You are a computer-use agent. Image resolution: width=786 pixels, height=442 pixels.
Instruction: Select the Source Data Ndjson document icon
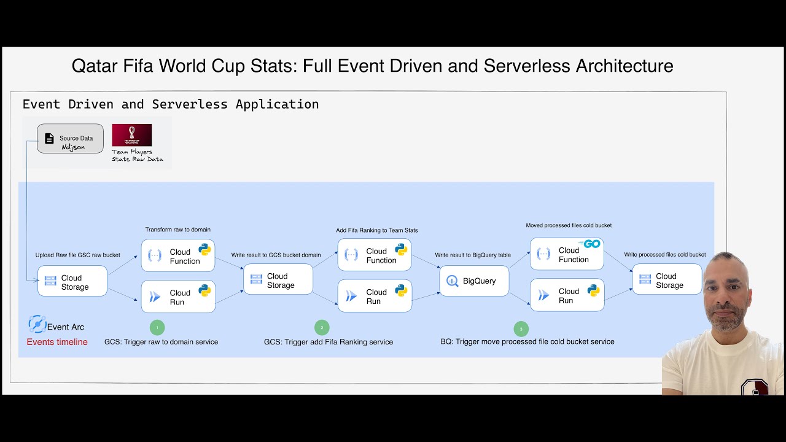49,138
